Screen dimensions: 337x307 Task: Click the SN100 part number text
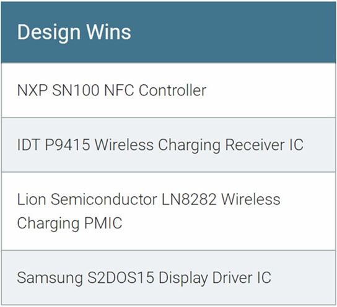pyautogui.click(x=76, y=90)
